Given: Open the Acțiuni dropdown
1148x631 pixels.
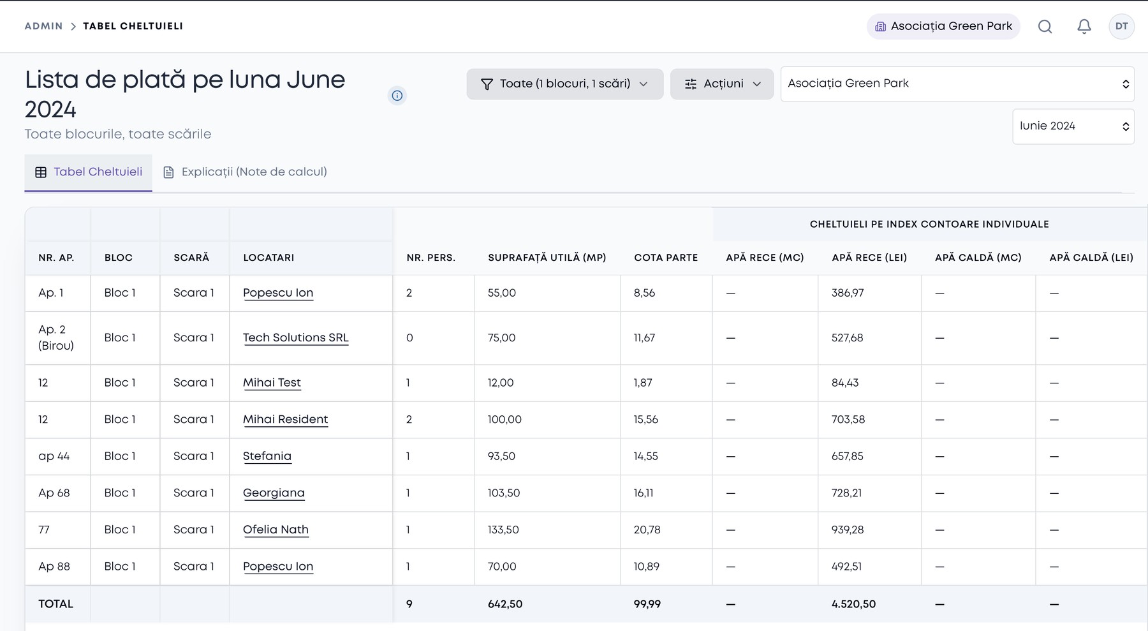Looking at the screenshot, I should coord(721,84).
